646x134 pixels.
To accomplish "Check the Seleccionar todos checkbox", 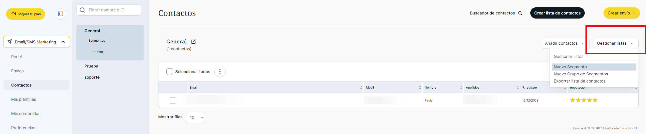I will click(x=170, y=72).
